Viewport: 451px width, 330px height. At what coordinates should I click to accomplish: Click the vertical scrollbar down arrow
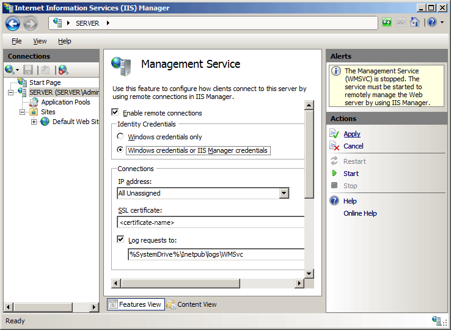point(309,273)
